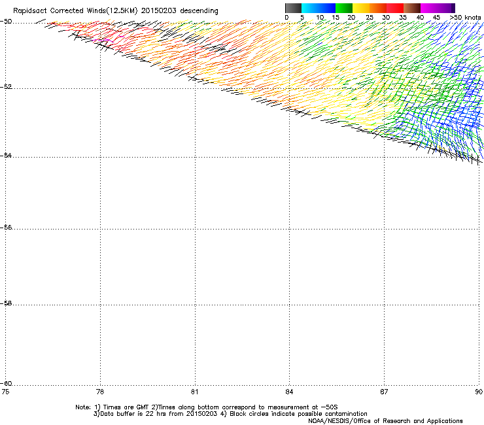Click the Rapidscat Corrected Winds title text

pyautogui.click(x=116, y=10)
